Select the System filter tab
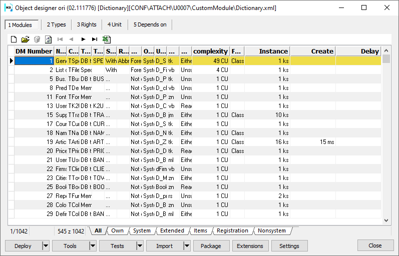399x256 pixels. point(142,230)
